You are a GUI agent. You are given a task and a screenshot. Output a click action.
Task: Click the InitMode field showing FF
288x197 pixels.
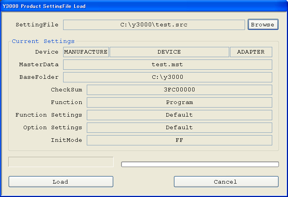click(x=180, y=140)
